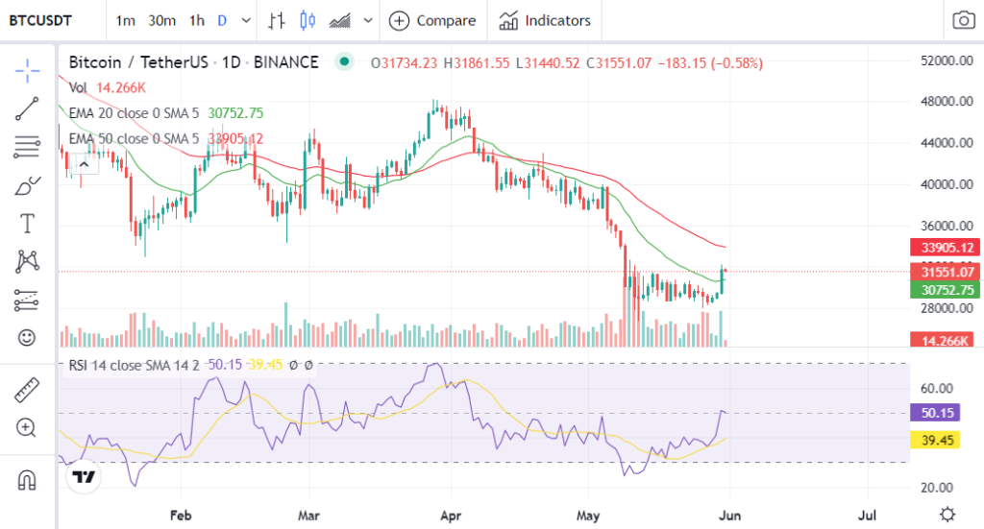This screenshot has width=984, height=529.
Task: Click the BINANCE exchange label
Action: pyautogui.click(x=286, y=62)
